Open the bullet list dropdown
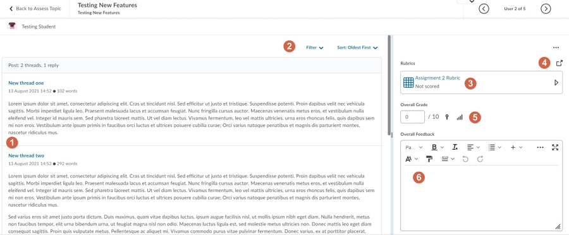 [x=494, y=147]
